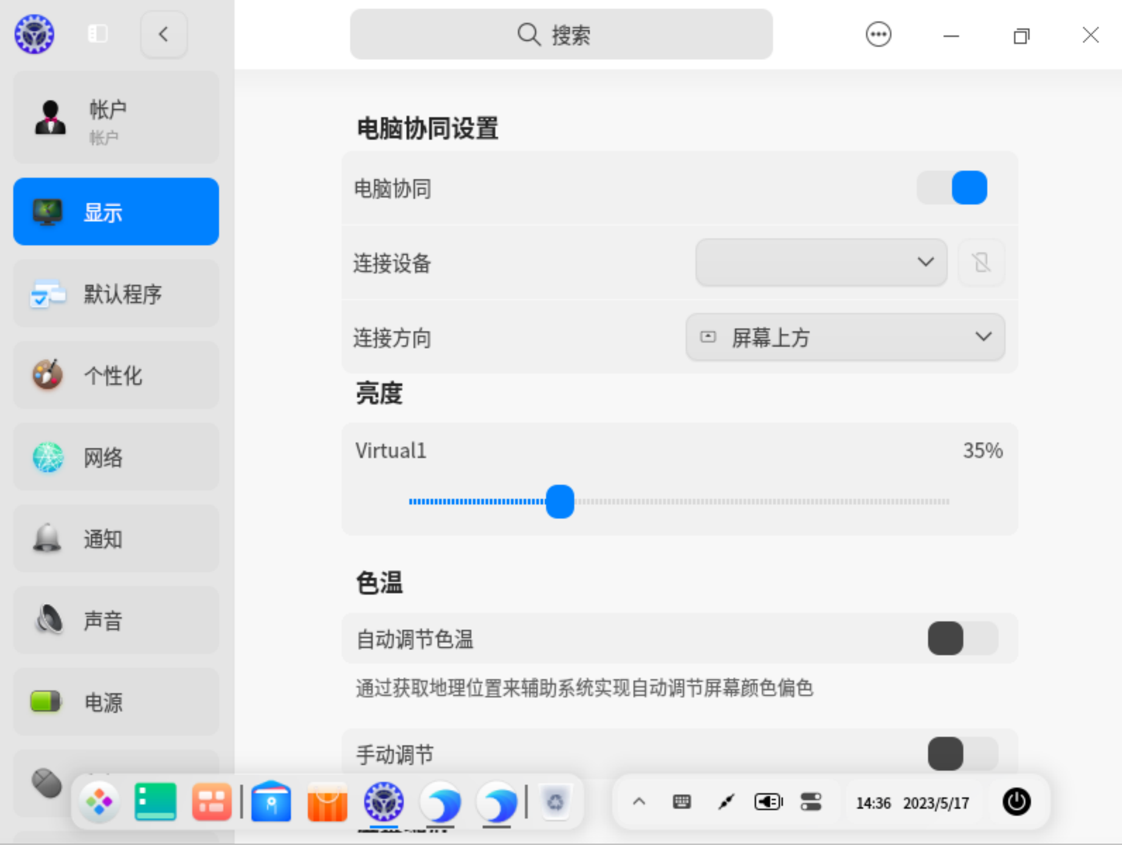This screenshot has height=845, width=1122.
Task: Click the Virtual1 brightness slider handle
Action: [560, 501]
